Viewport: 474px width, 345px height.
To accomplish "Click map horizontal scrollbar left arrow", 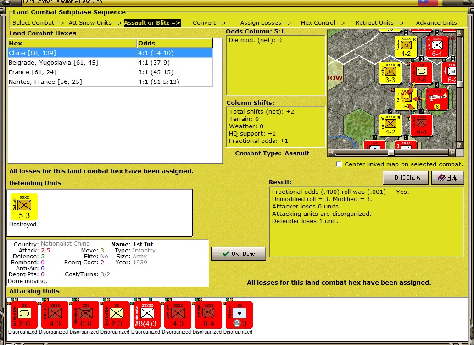I will click(x=331, y=153).
